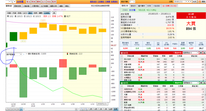Switch to the 個股分析 tab
206x111 pixels.
click(x=54, y=6)
